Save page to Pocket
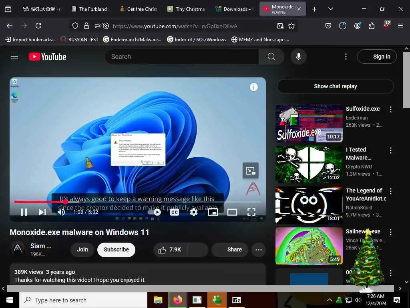The image size is (410, 308). pos(328,26)
